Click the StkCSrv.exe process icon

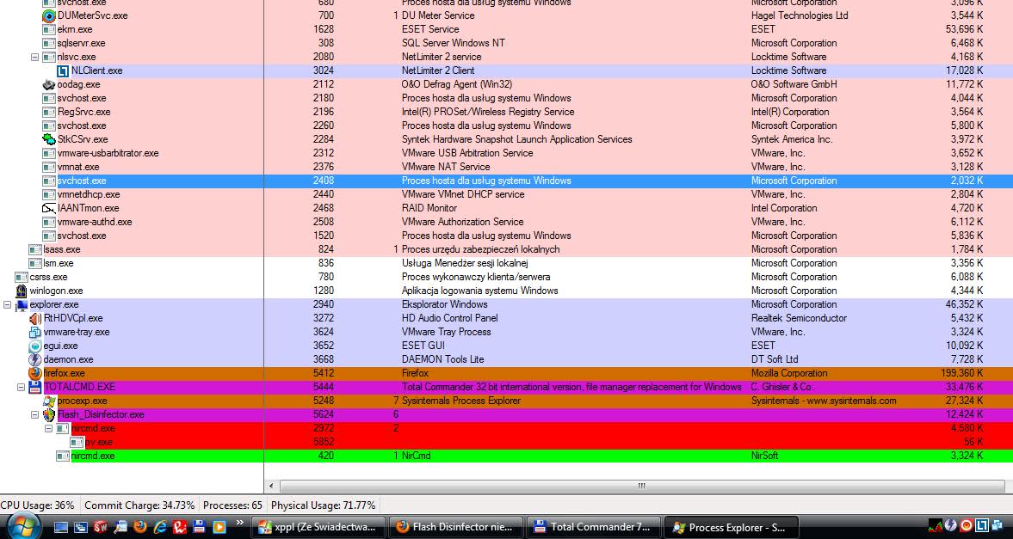tap(48, 139)
